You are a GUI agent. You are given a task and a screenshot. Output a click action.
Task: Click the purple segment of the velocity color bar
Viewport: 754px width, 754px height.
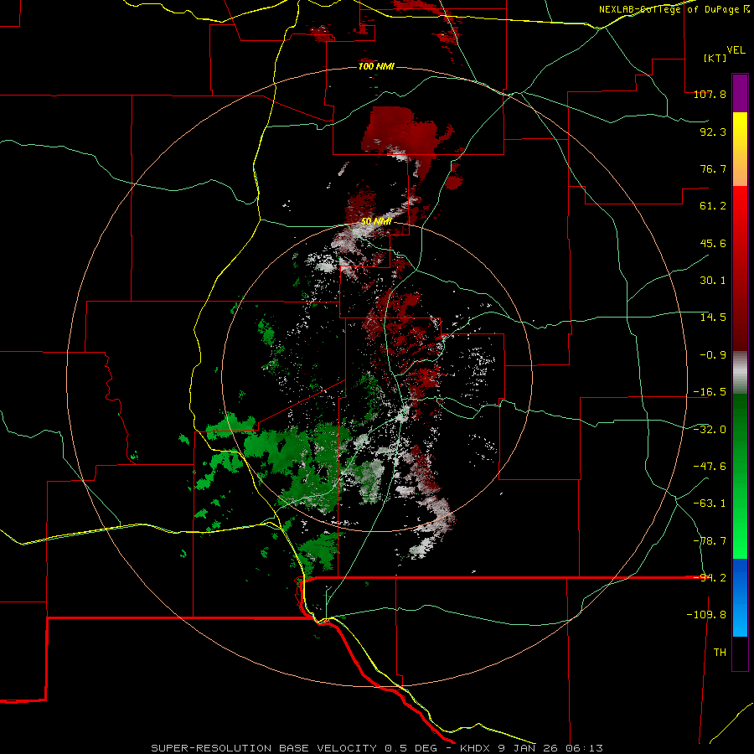[x=740, y=93]
